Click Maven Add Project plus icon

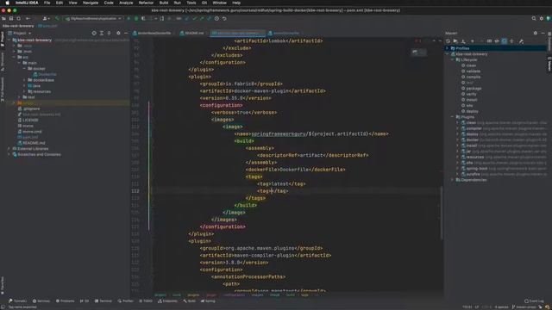click(x=473, y=41)
